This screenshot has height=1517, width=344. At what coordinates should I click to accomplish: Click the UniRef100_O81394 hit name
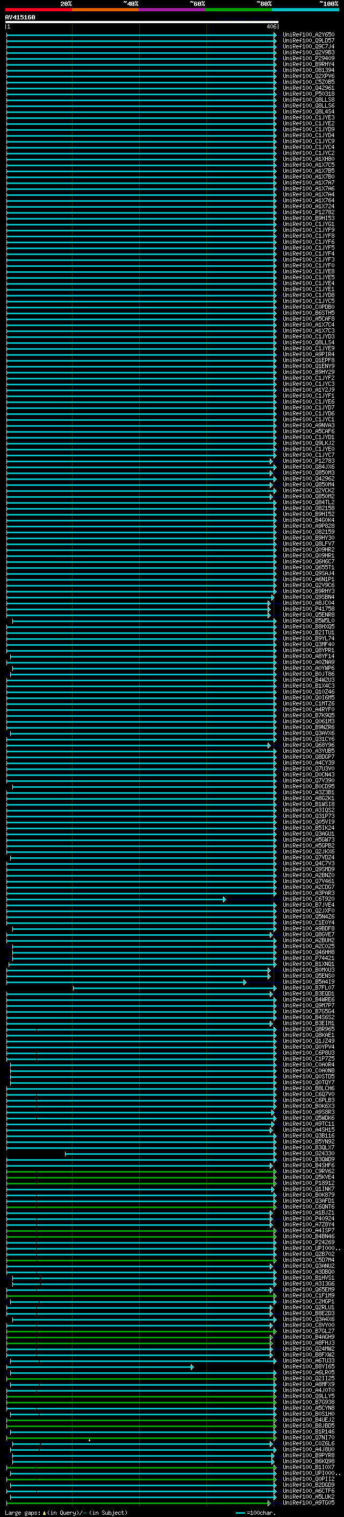[x=309, y=70]
